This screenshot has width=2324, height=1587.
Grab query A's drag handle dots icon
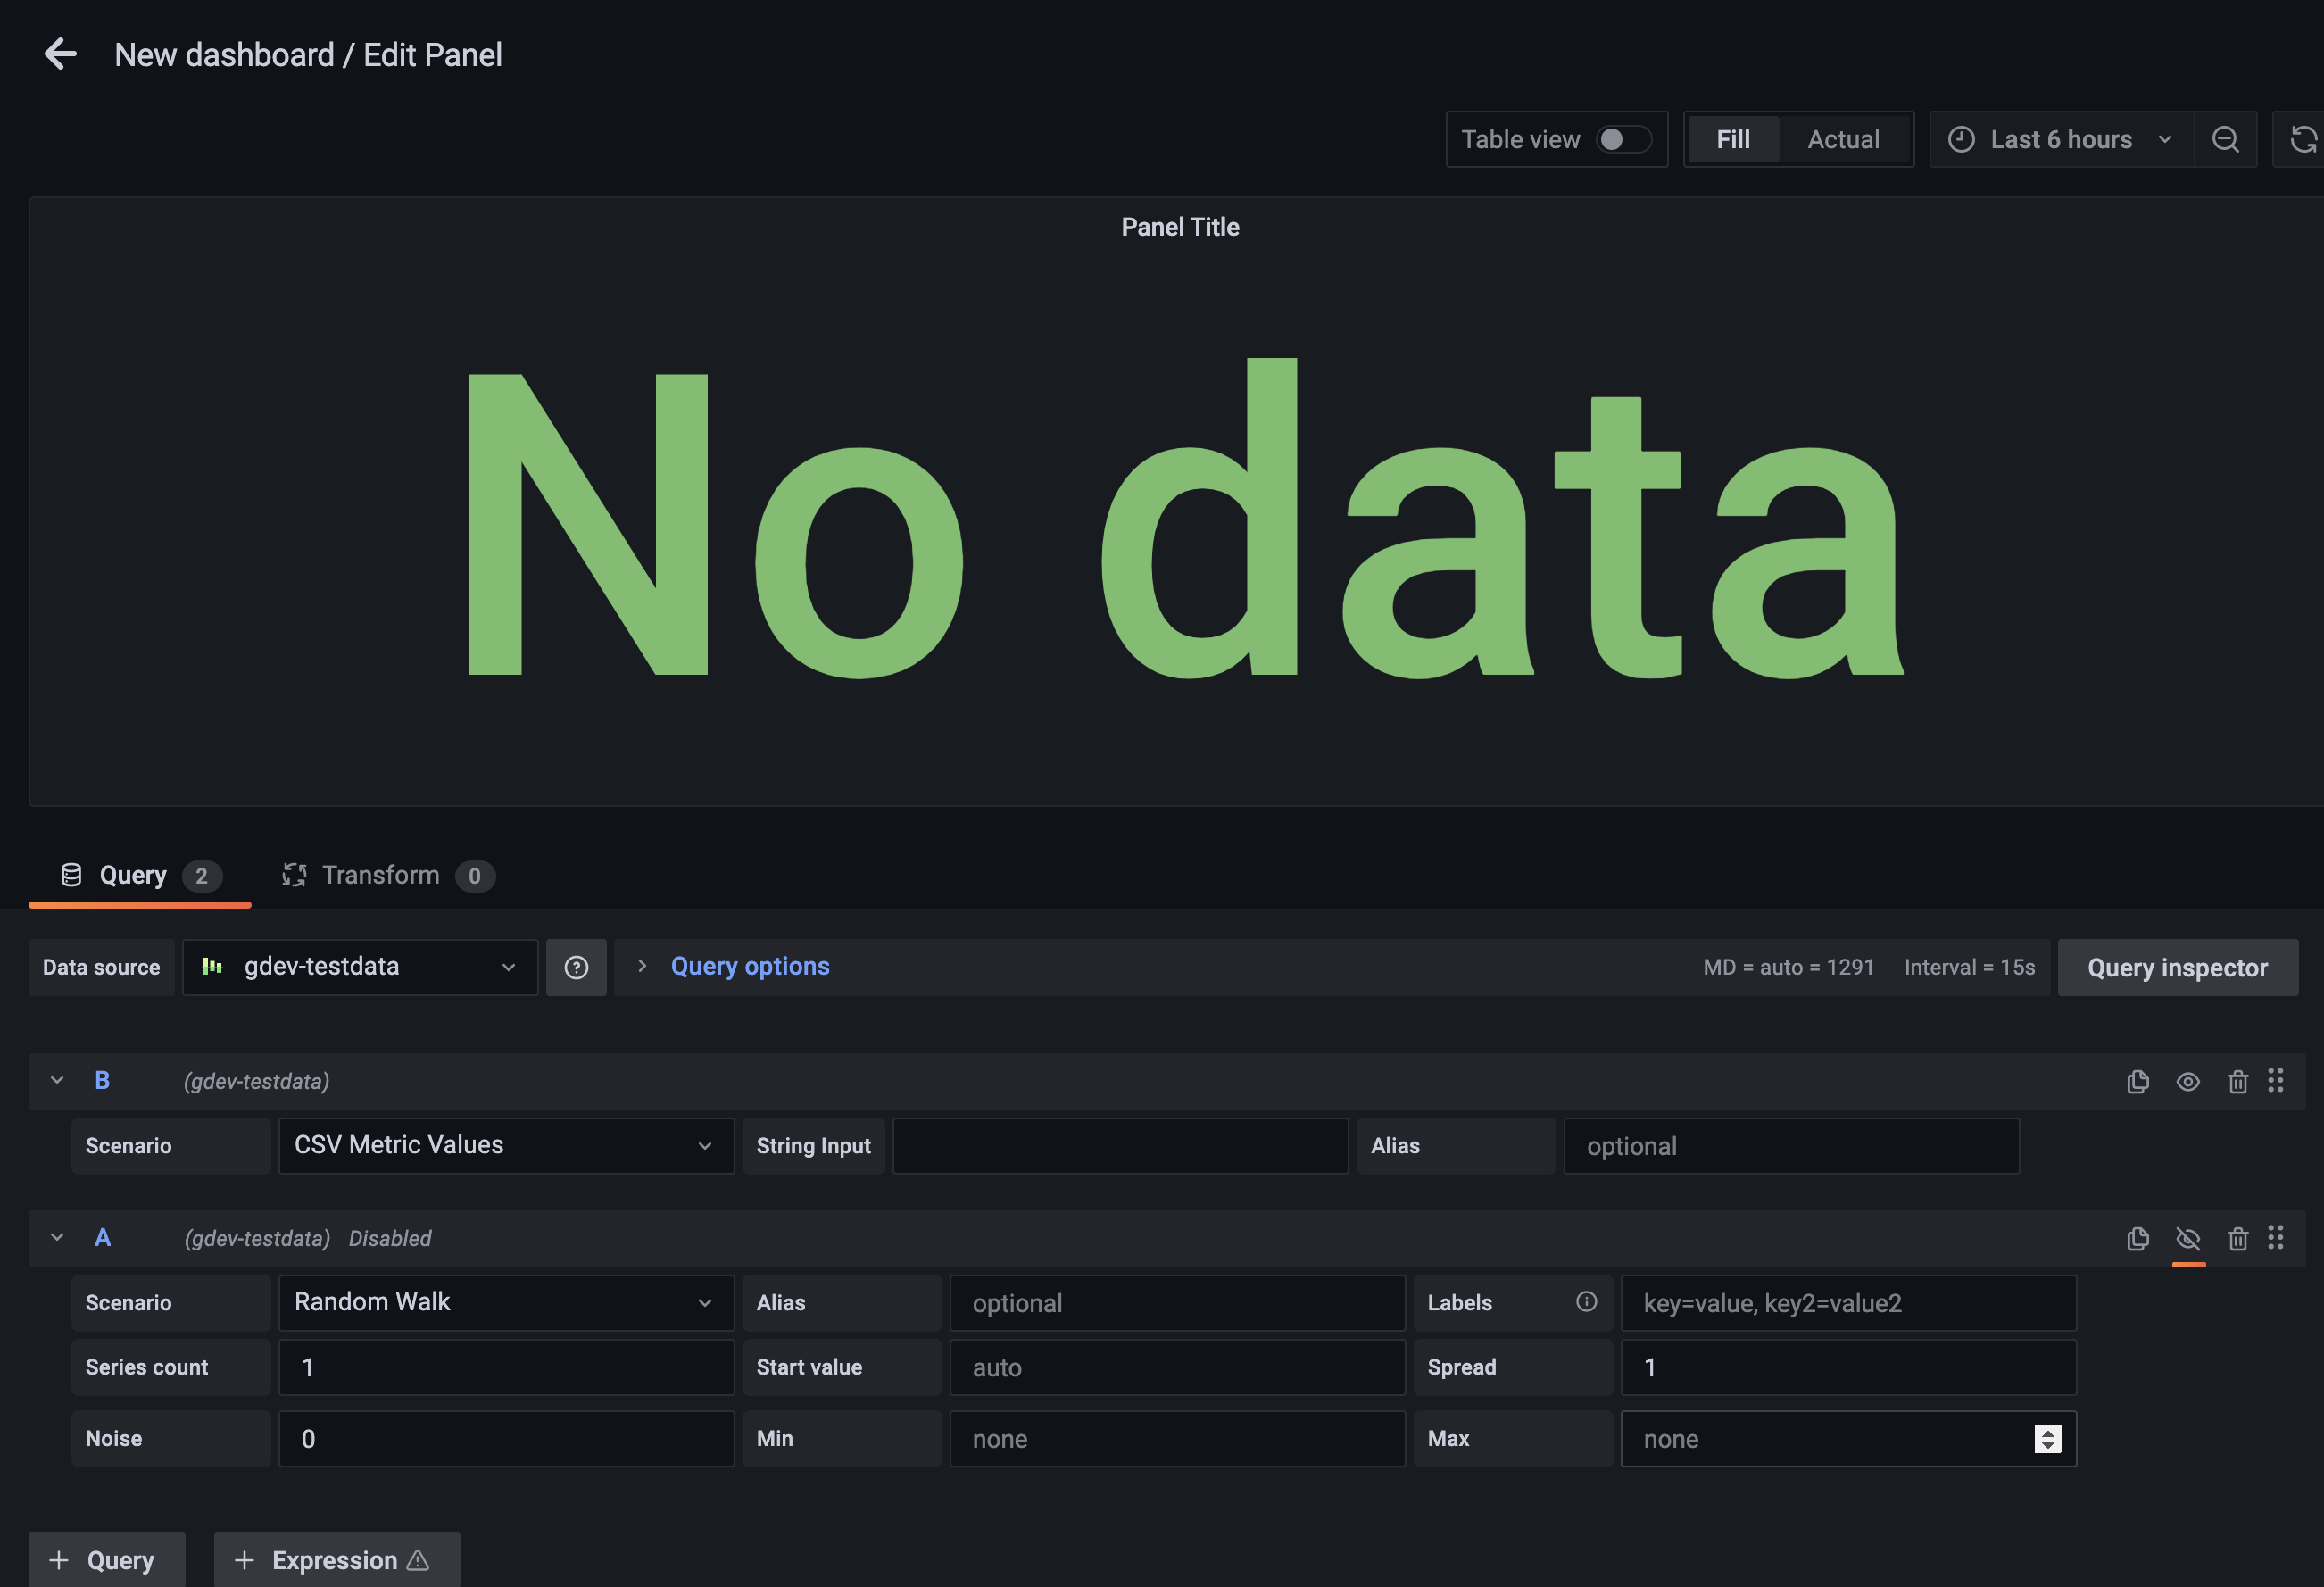coord(2277,1238)
